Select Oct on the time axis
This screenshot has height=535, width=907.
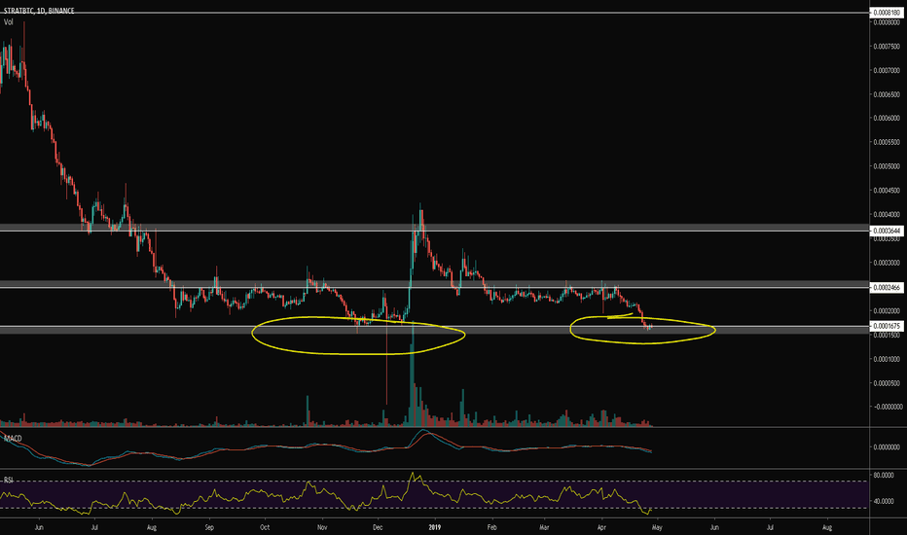265,527
